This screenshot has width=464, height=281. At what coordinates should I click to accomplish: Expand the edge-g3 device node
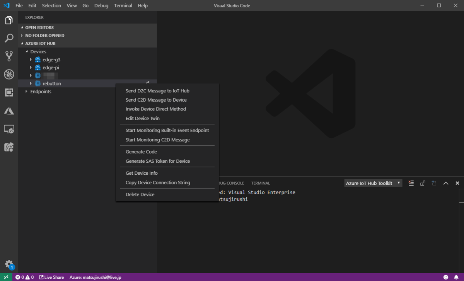pyautogui.click(x=31, y=60)
